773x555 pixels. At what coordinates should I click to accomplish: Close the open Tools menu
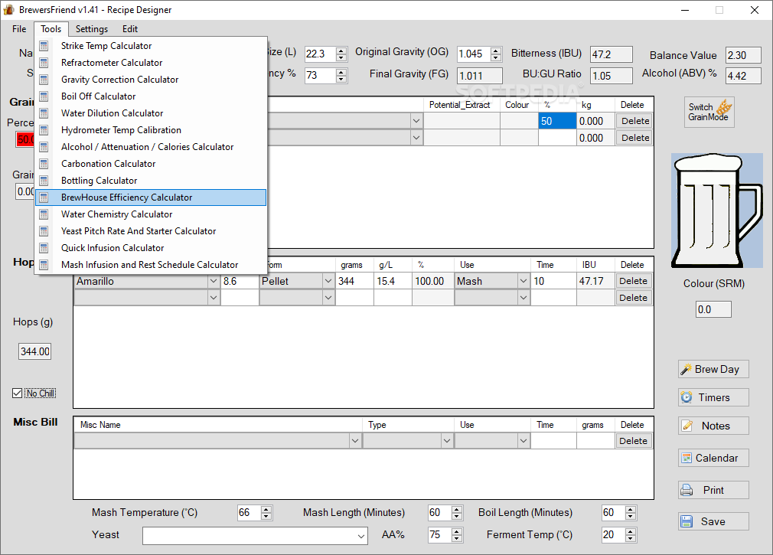click(x=51, y=29)
